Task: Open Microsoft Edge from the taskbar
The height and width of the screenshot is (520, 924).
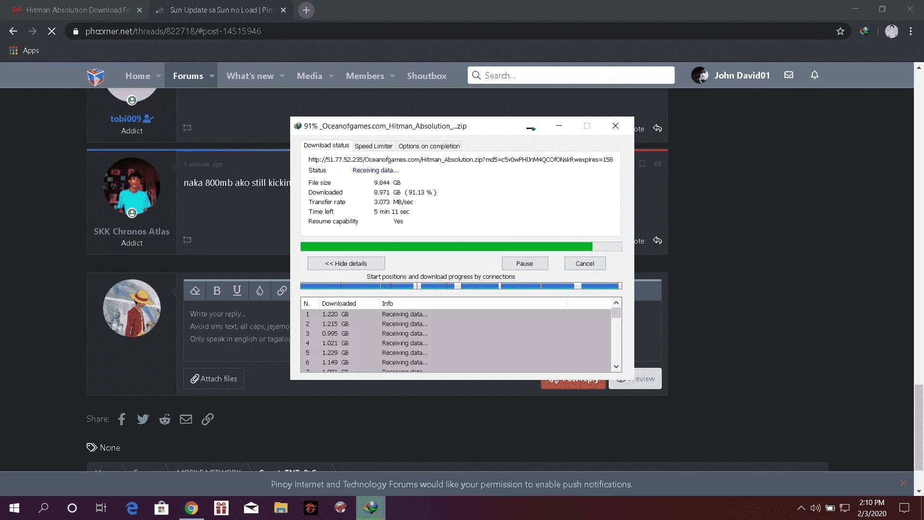Action: pyautogui.click(x=131, y=508)
